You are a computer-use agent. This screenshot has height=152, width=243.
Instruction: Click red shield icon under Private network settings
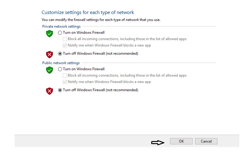[x=50, y=54]
